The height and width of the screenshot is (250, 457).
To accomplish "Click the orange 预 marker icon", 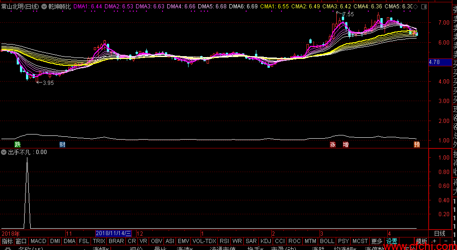I will coord(417,145).
